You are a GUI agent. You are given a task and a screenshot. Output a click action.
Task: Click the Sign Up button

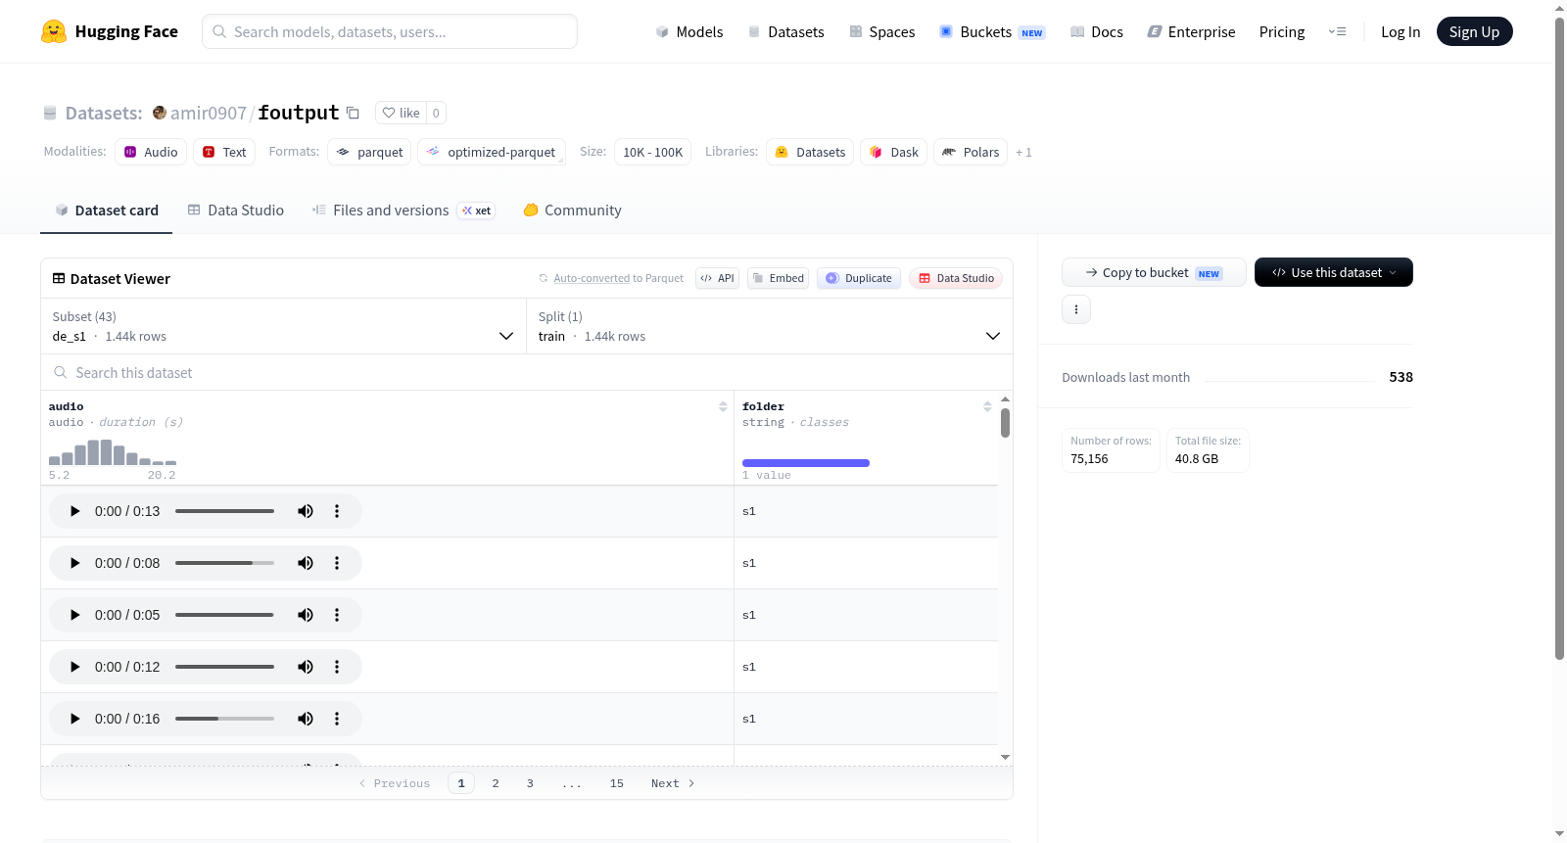[1475, 31]
